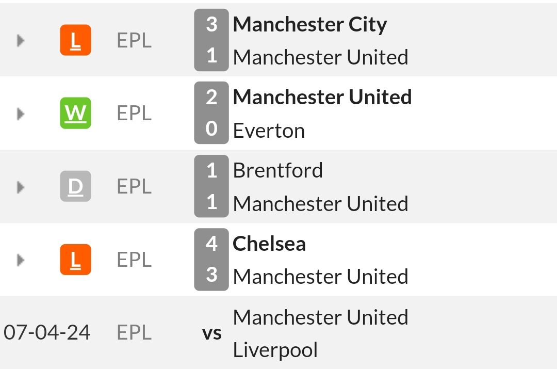Open the 3-1 score box for Manchester City
This screenshot has width=557, height=369.
211,40
